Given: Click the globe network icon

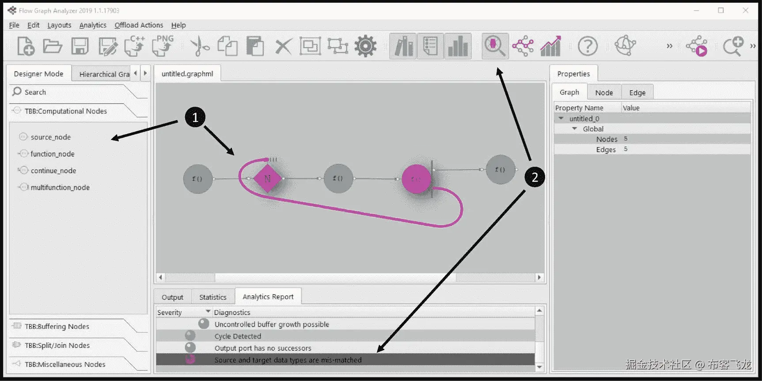Looking at the screenshot, I should coord(625,46).
